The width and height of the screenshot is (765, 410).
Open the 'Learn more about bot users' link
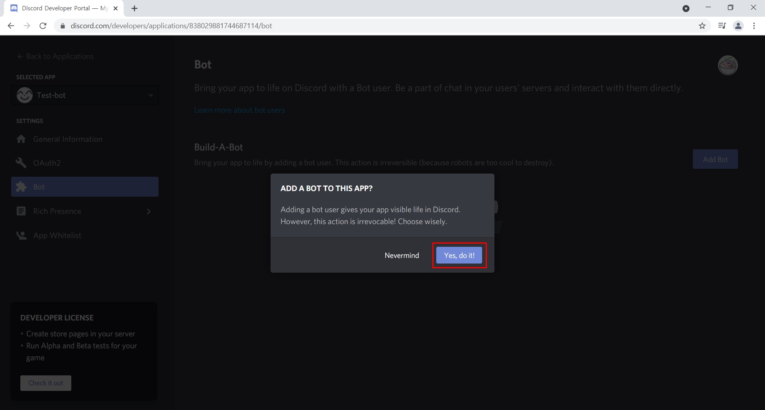(239, 110)
